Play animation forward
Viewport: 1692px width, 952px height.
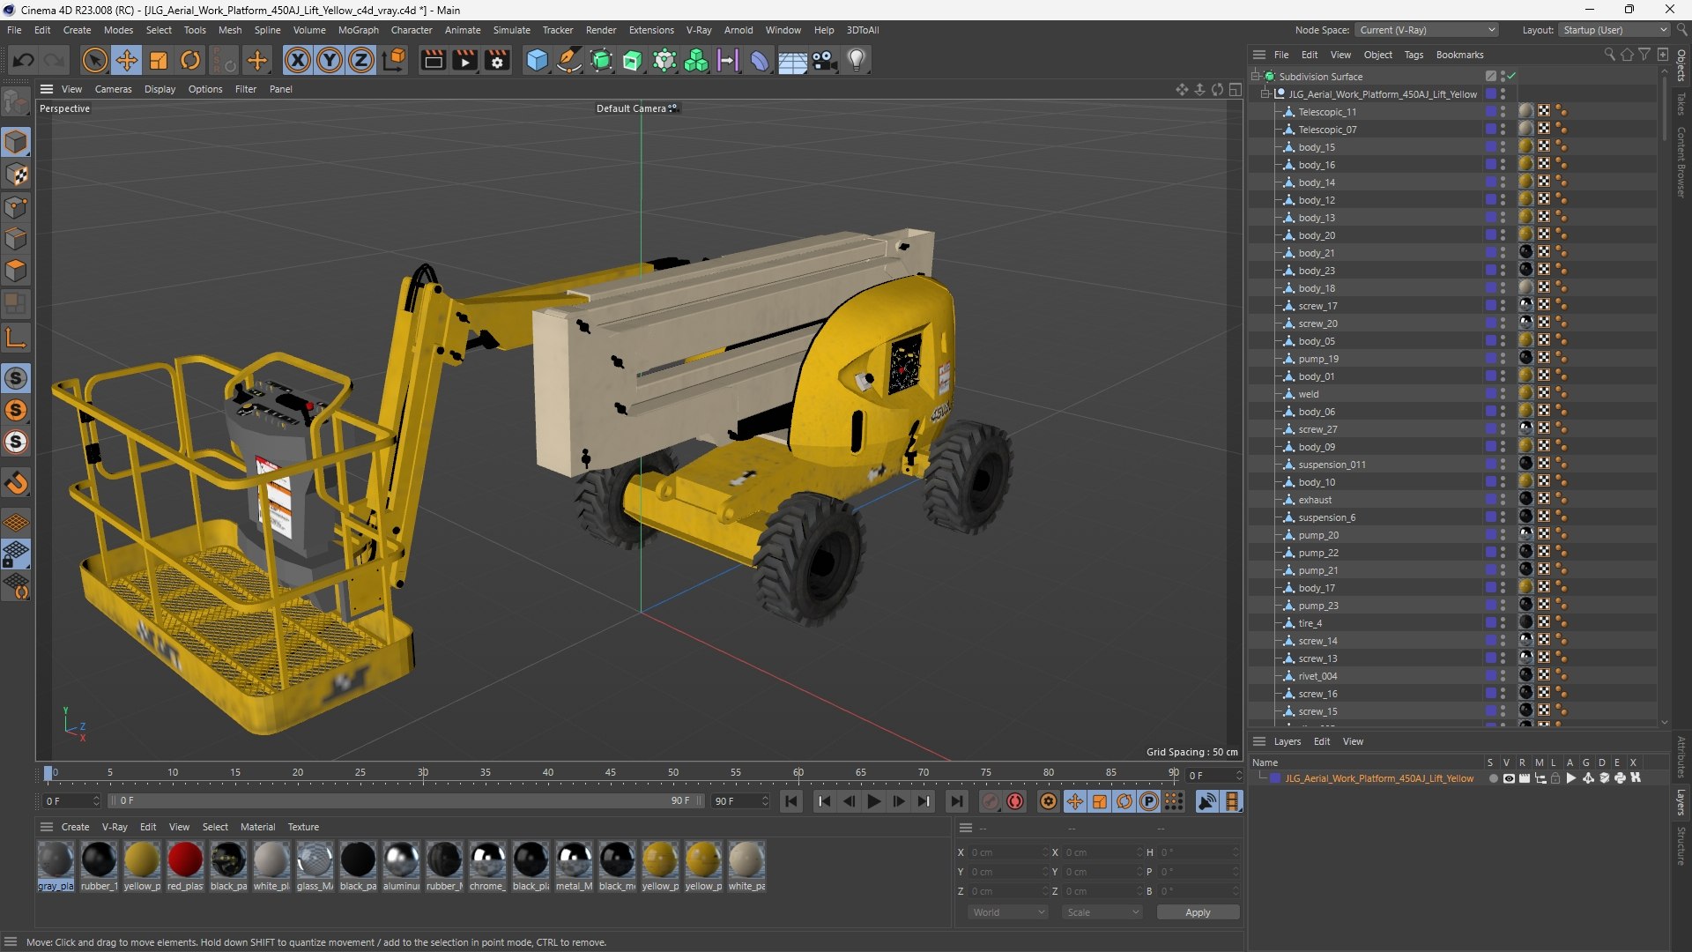pos(873,801)
